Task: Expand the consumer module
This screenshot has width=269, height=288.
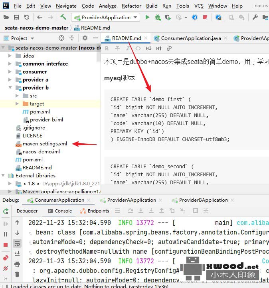Action: 10,72
